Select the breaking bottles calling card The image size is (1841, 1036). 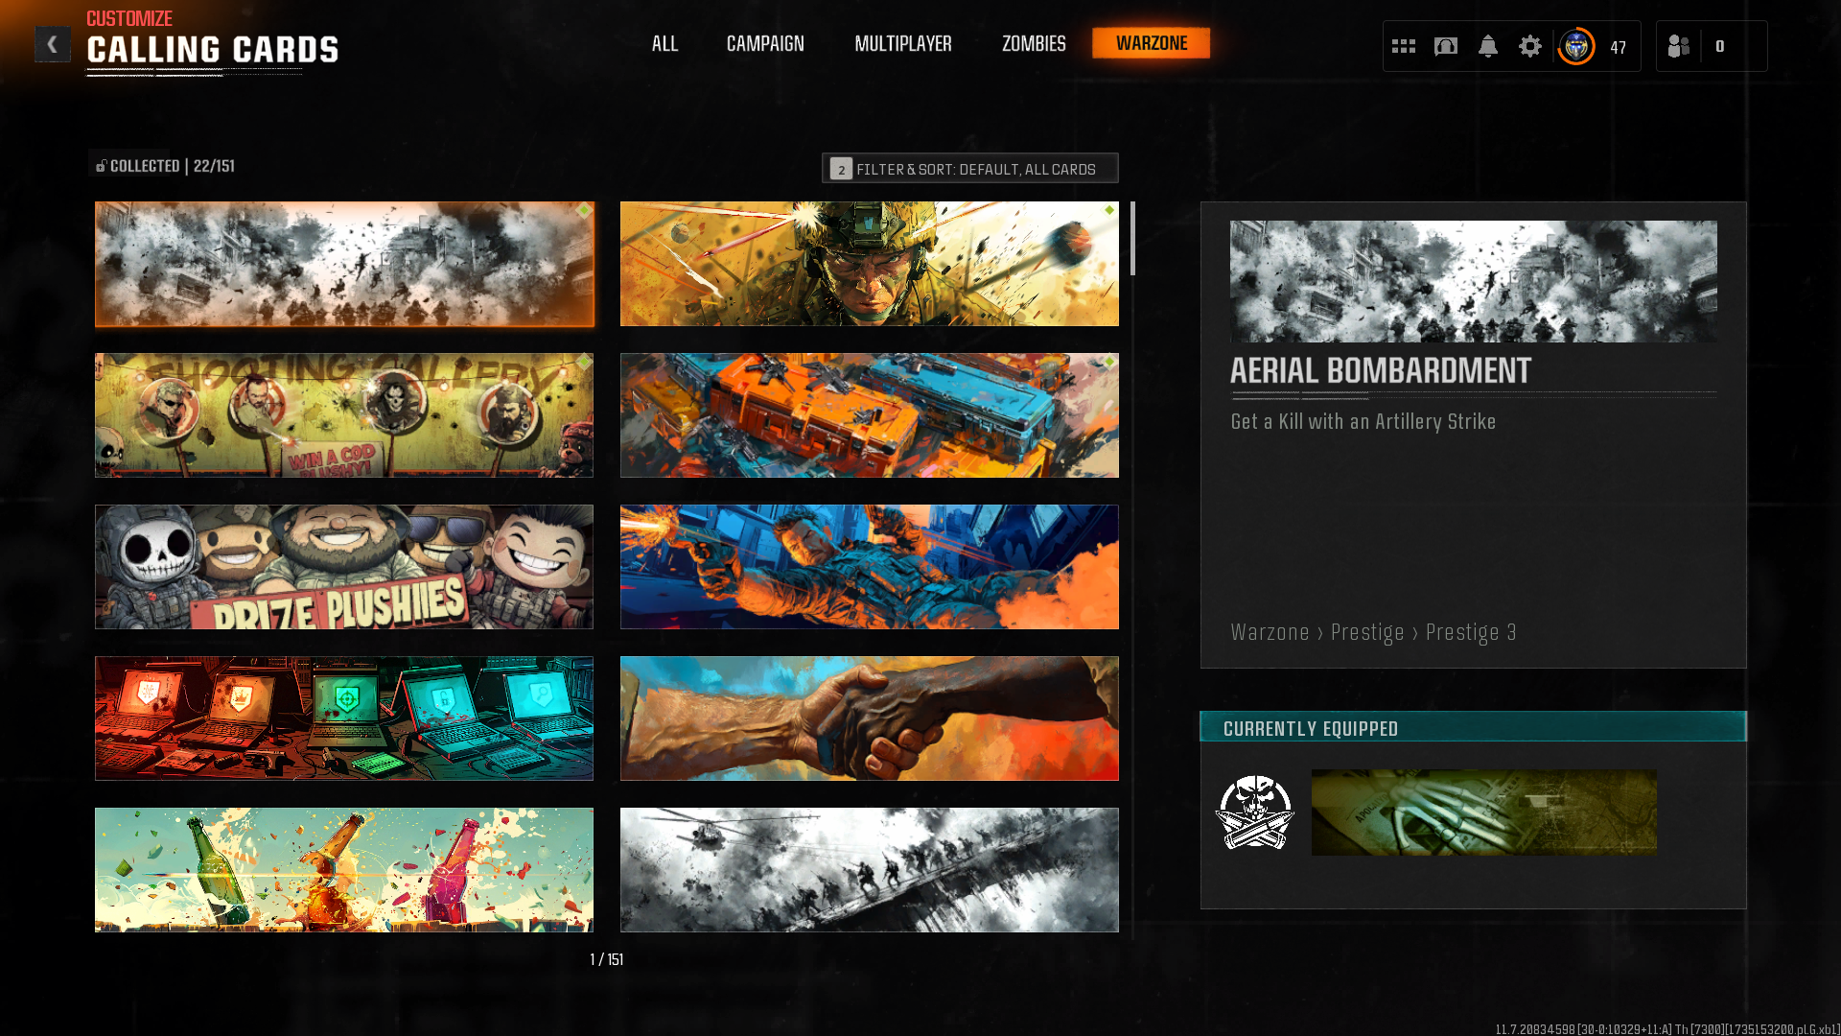[344, 870]
